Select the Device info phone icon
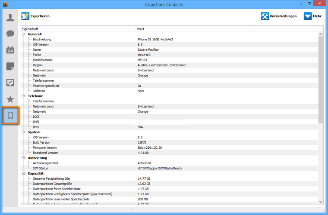The width and height of the screenshot is (328, 215). 10,115
